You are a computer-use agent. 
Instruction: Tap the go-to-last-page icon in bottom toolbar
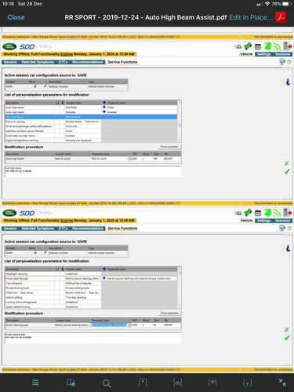(x=247, y=383)
